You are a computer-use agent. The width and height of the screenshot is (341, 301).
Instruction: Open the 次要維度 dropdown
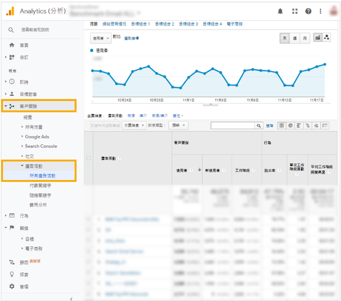tap(135, 125)
